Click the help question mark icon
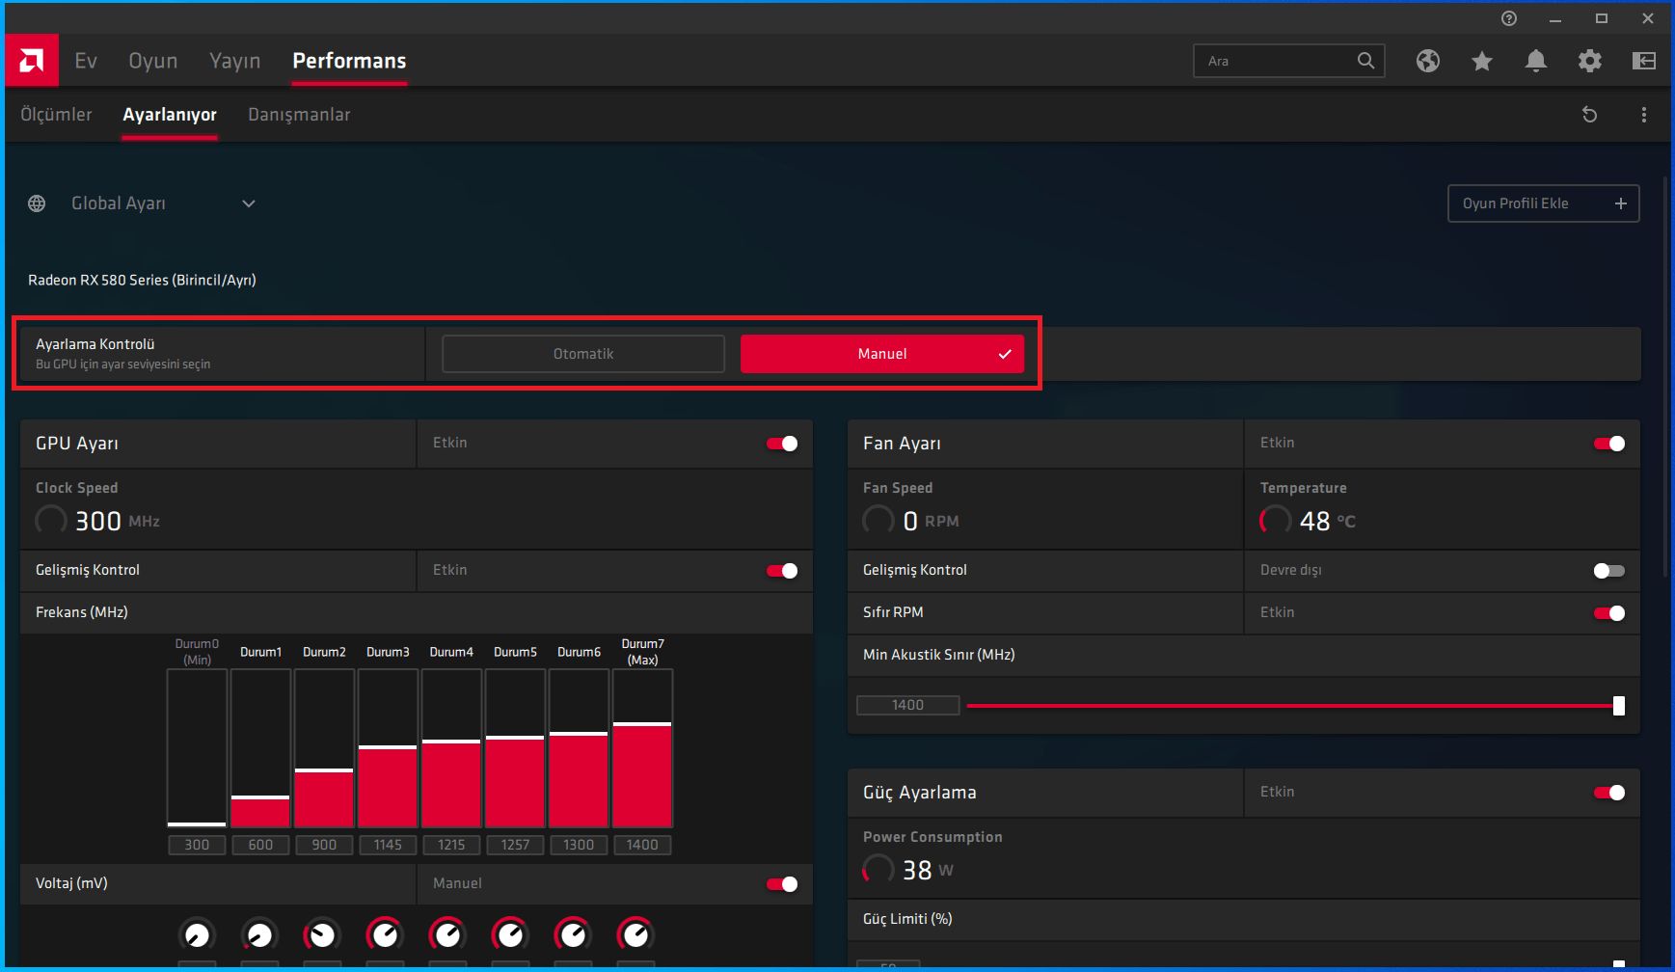1675x972 pixels. point(1509,18)
